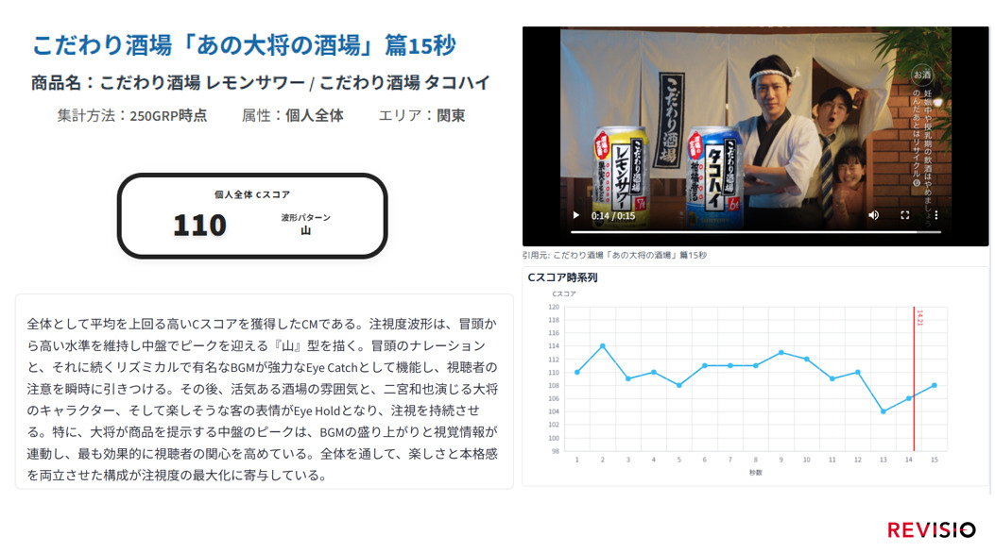Open the video's three-dot options menu
The image size is (995, 553).
pyautogui.click(x=936, y=215)
